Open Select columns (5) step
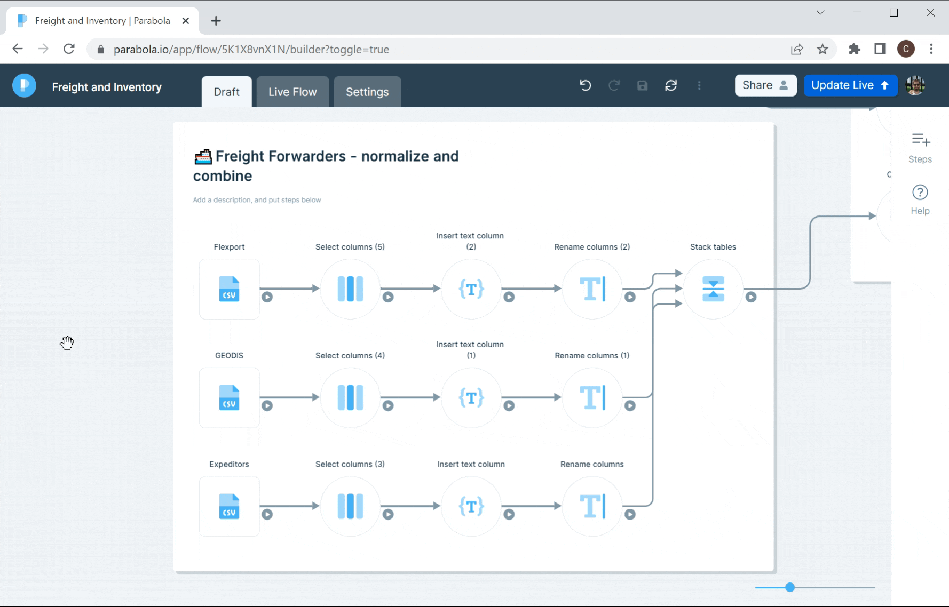Viewport: 949px width, 607px height. 350,289
